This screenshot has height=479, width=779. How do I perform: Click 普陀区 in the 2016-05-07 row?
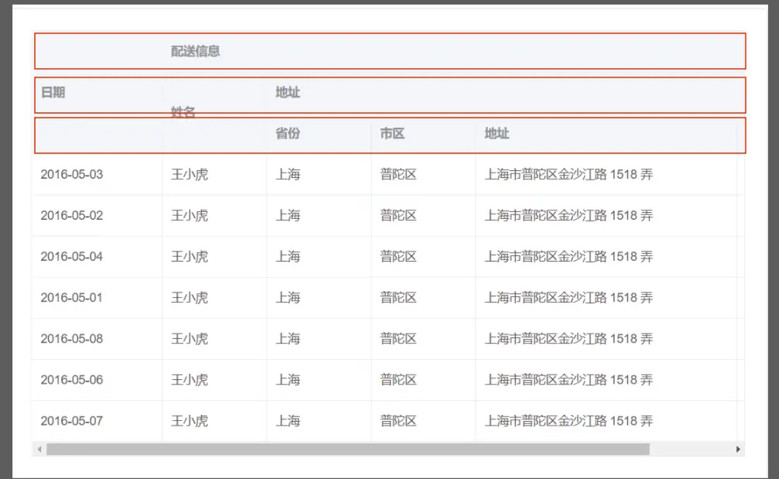pyautogui.click(x=399, y=422)
